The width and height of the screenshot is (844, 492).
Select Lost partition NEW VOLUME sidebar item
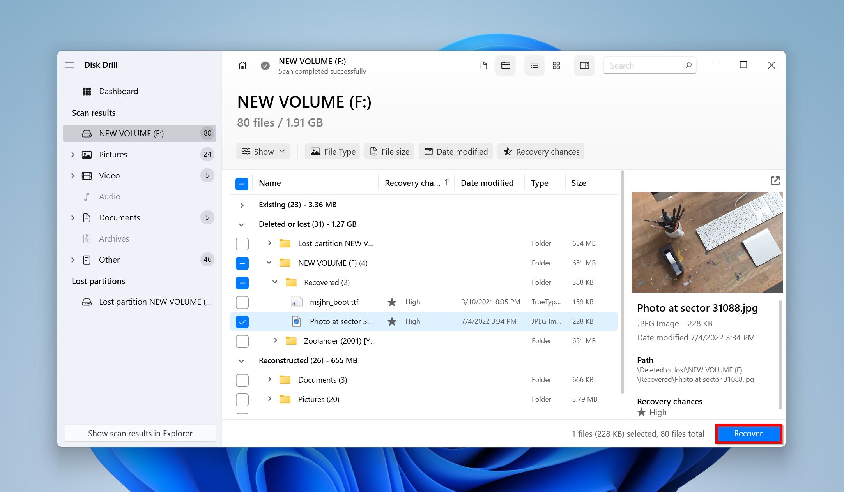point(155,302)
